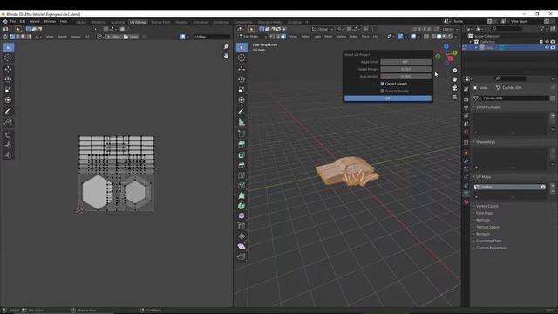The height and width of the screenshot is (314, 558).
Task: Adjust the Angle Limit field
Action: pos(405,62)
